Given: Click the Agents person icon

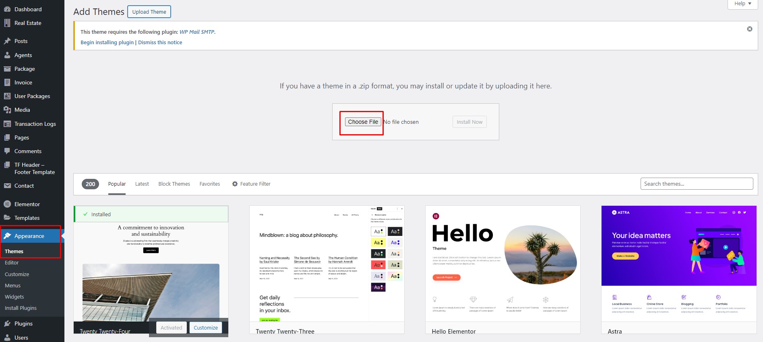Looking at the screenshot, I should 7,55.
